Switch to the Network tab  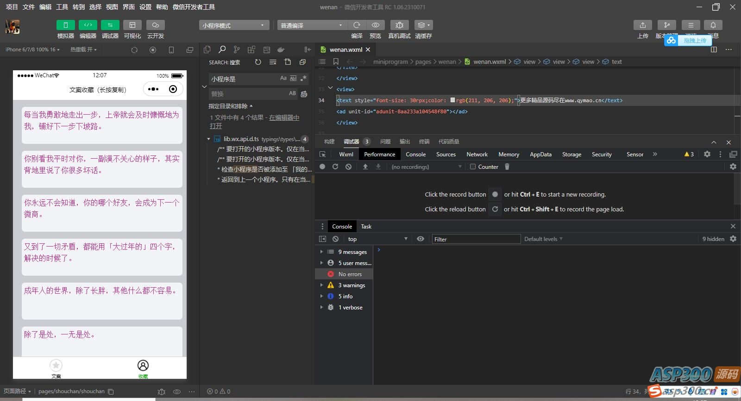[x=477, y=154]
